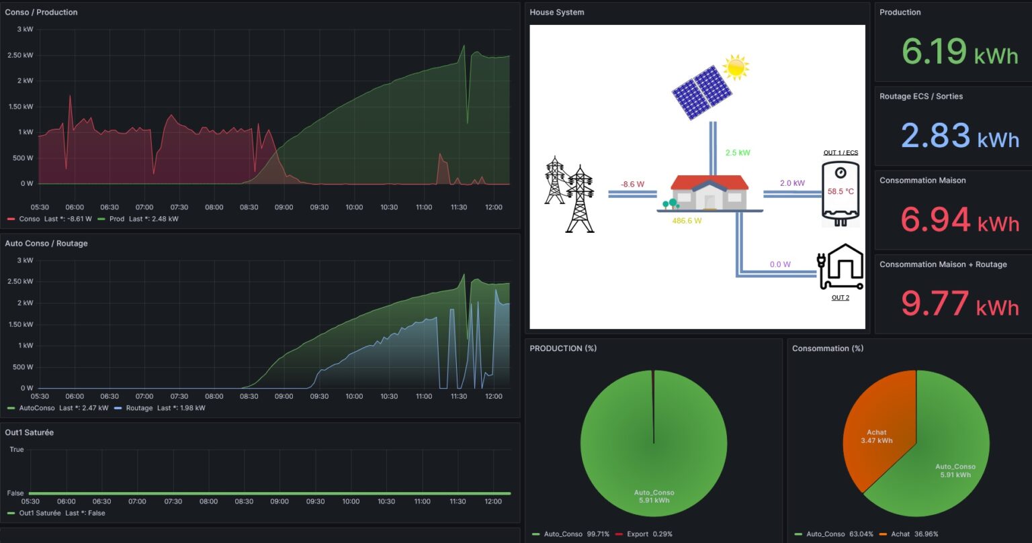Click the solar panel icon in House System
Image resolution: width=1032 pixels, height=543 pixels.
[x=703, y=93]
